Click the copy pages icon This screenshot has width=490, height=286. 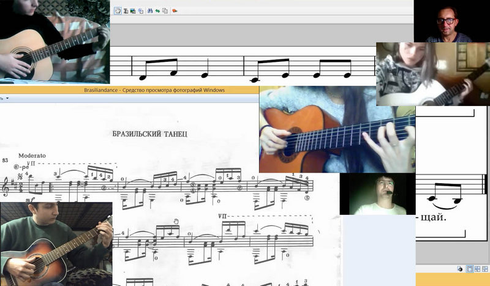165,11
